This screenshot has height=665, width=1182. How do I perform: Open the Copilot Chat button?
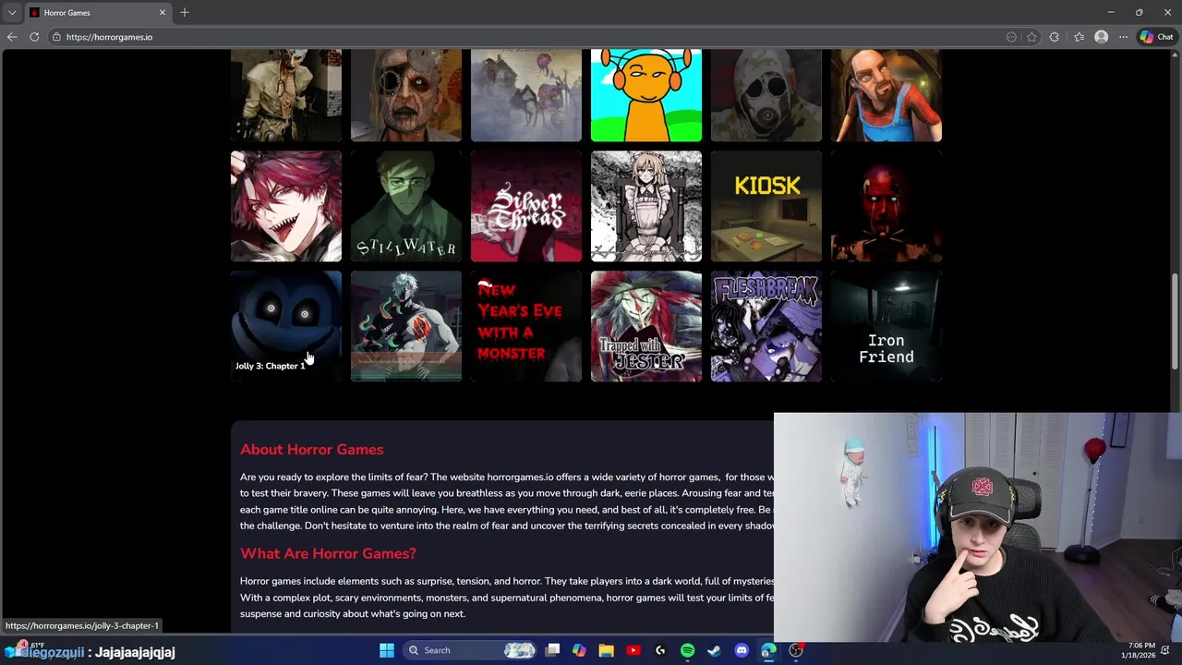pos(1156,37)
